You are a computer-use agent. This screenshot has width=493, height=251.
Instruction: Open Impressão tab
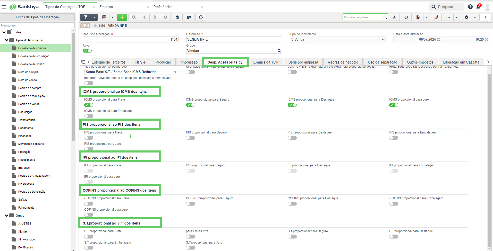(189, 62)
